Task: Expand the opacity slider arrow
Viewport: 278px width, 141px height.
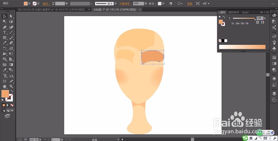Action: point(146,4)
